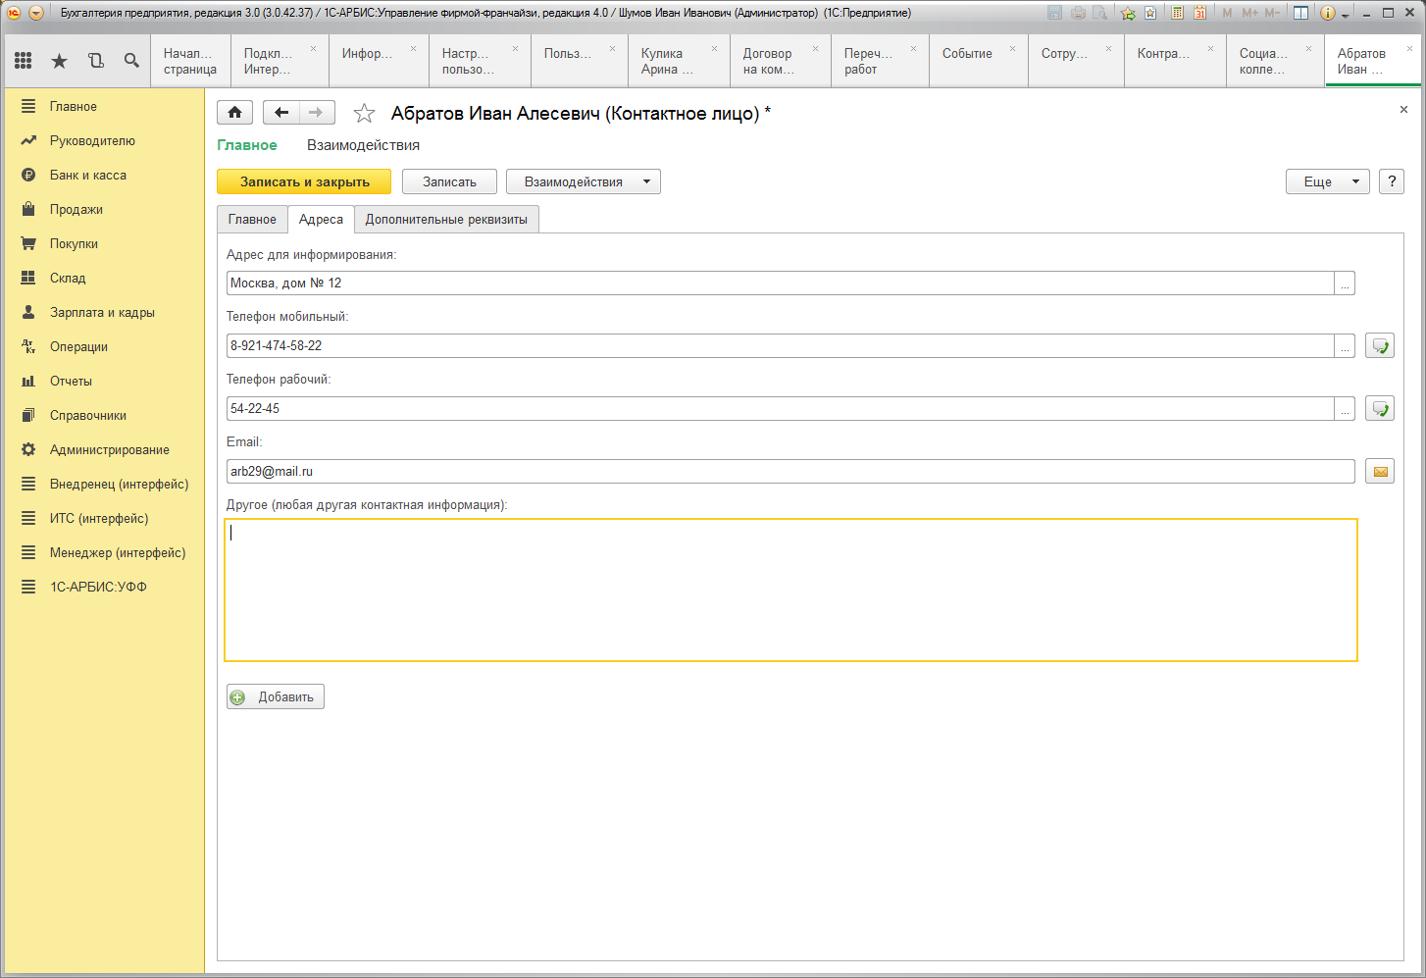Image resolution: width=1426 pixels, height=978 pixels.
Task: Navigate back with the left arrow
Action: pyautogui.click(x=281, y=113)
